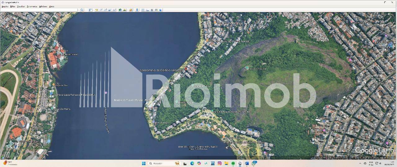Open the Visualizar menu
Viewport: 397px width, 167px height.
click(x=21, y=6)
